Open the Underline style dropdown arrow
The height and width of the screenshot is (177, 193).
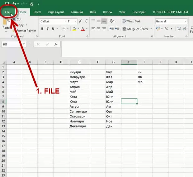coord(57,29)
